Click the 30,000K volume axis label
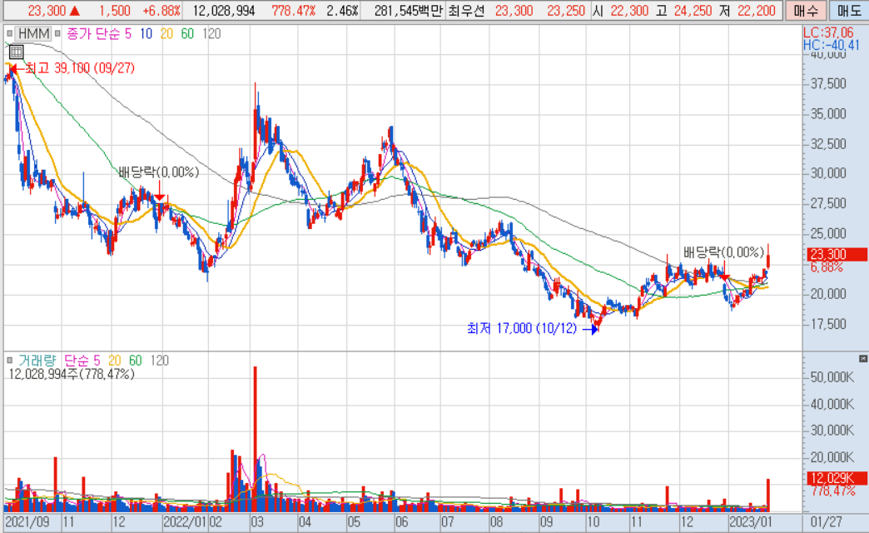This screenshot has width=869, height=533. (x=832, y=431)
